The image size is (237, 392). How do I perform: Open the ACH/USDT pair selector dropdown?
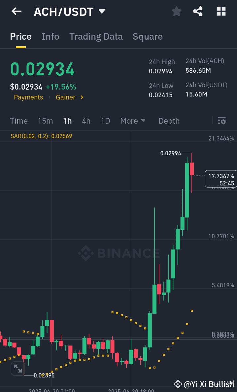[x=101, y=11]
